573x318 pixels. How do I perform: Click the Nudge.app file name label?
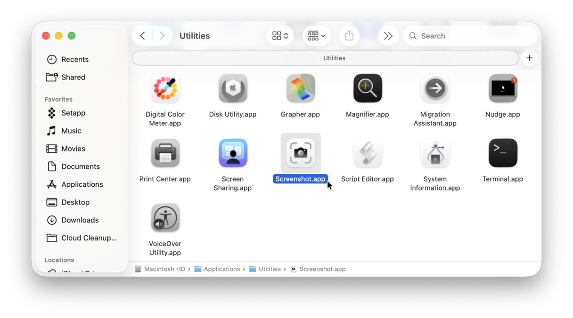coord(503,114)
